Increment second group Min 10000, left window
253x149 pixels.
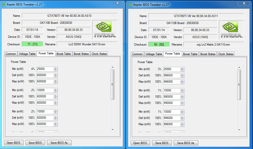(x=56, y=89)
